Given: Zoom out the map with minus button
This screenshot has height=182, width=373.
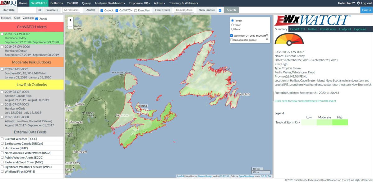Looking at the screenshot, I should 71,26.
